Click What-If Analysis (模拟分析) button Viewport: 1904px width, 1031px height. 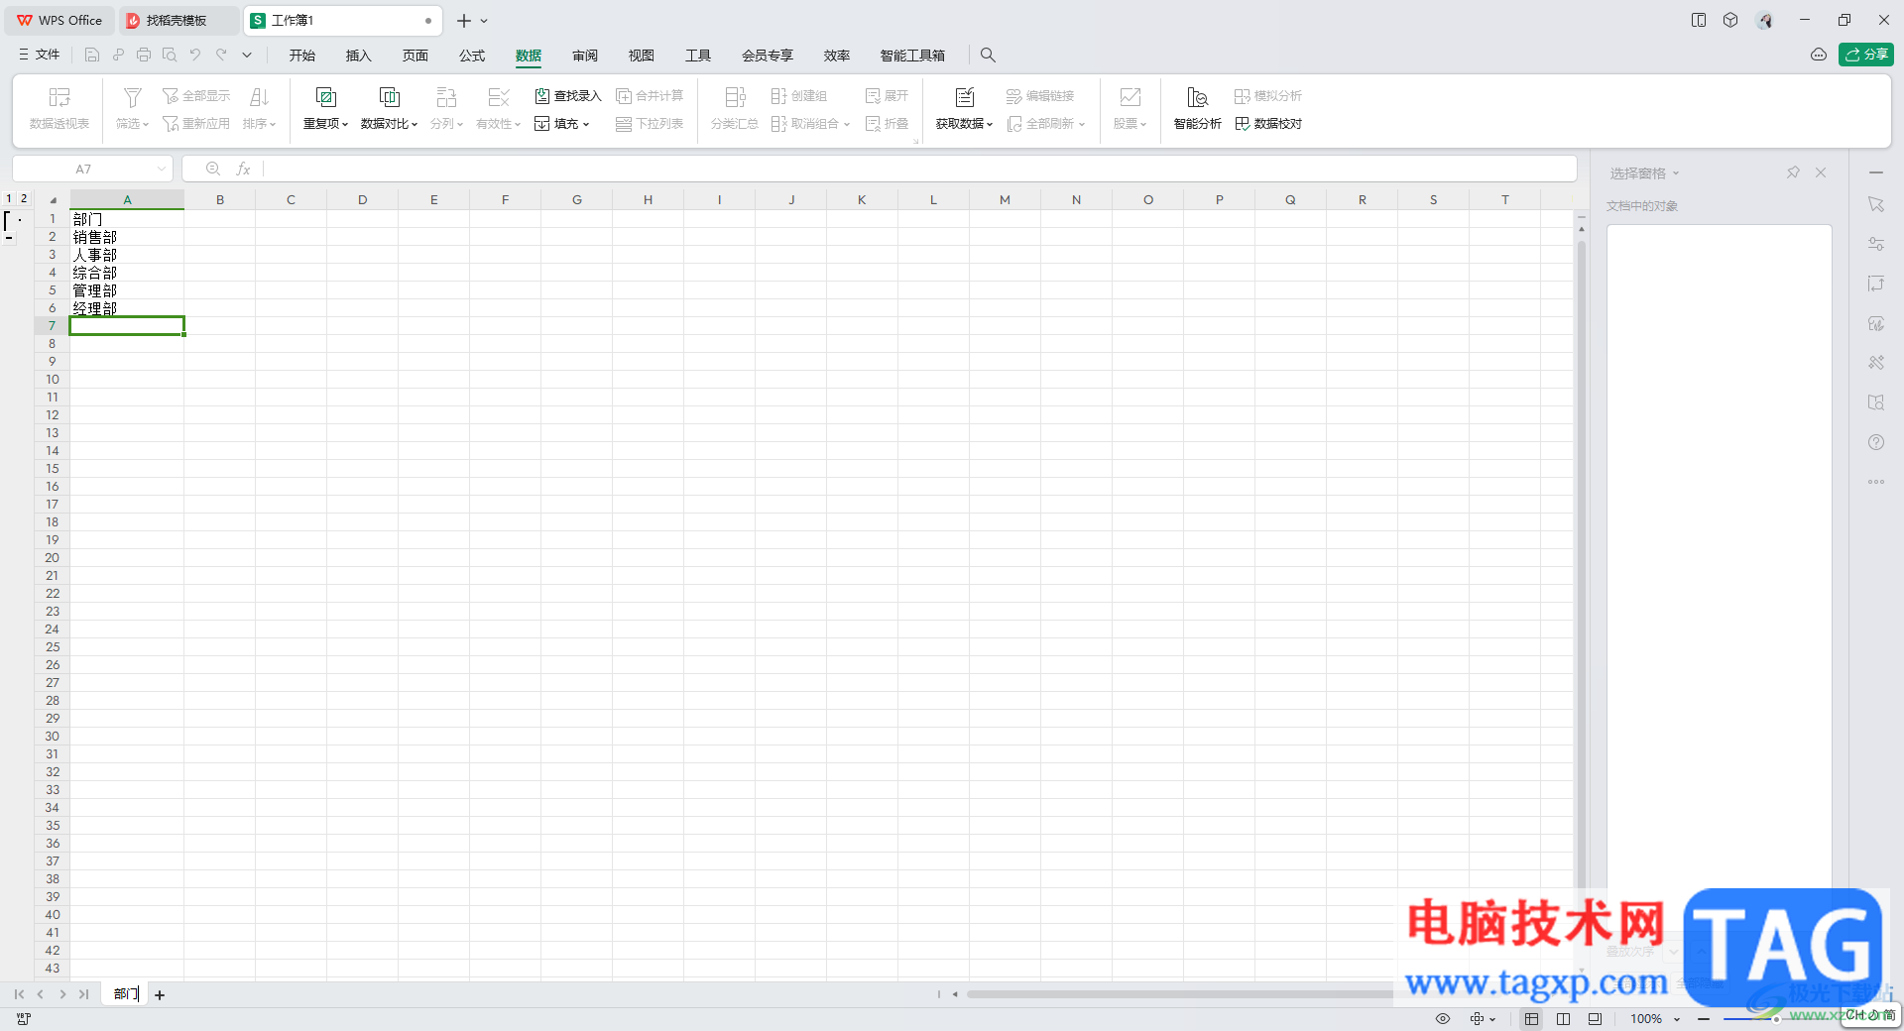pyautogui.click(x=1268, y=96)
